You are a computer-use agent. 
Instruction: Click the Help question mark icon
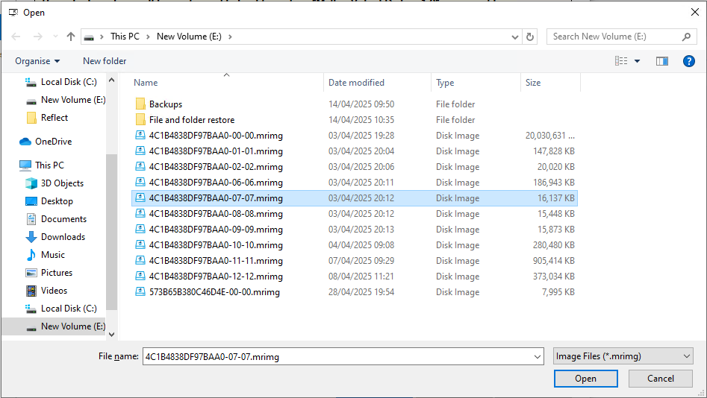click(689, 61)
